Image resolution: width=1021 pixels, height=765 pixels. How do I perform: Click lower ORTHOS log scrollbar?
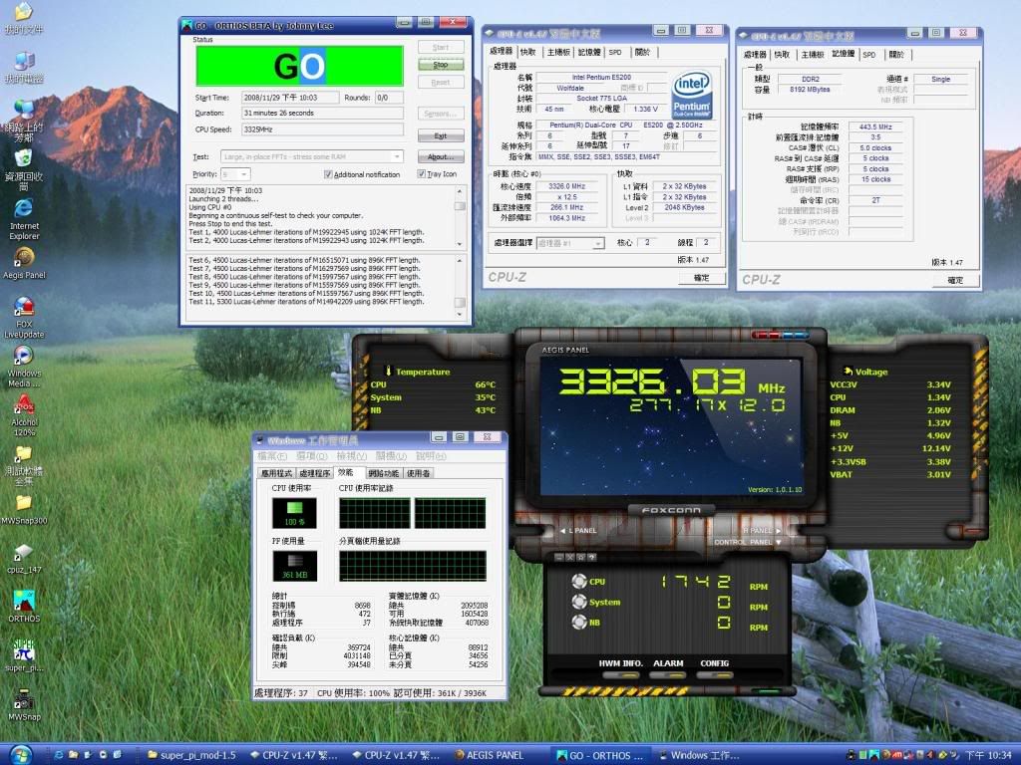pos(460,287)
